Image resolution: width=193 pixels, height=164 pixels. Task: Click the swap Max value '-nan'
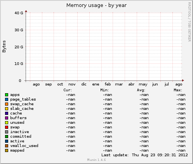[x=181, y=127]
